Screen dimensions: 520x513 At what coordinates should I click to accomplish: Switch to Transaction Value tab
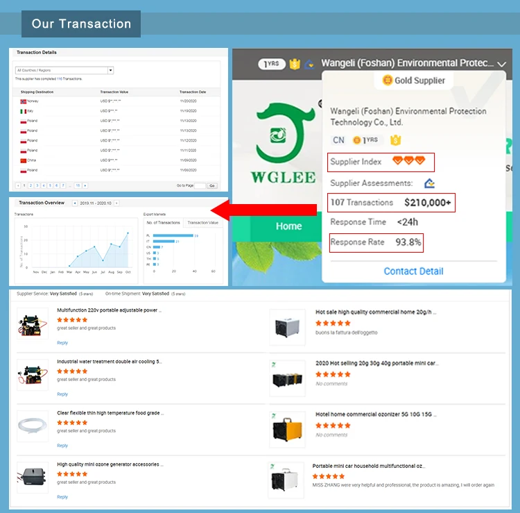pos(203,223)
